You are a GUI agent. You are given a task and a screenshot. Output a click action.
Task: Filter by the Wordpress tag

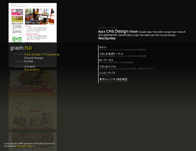coord(107,38)
